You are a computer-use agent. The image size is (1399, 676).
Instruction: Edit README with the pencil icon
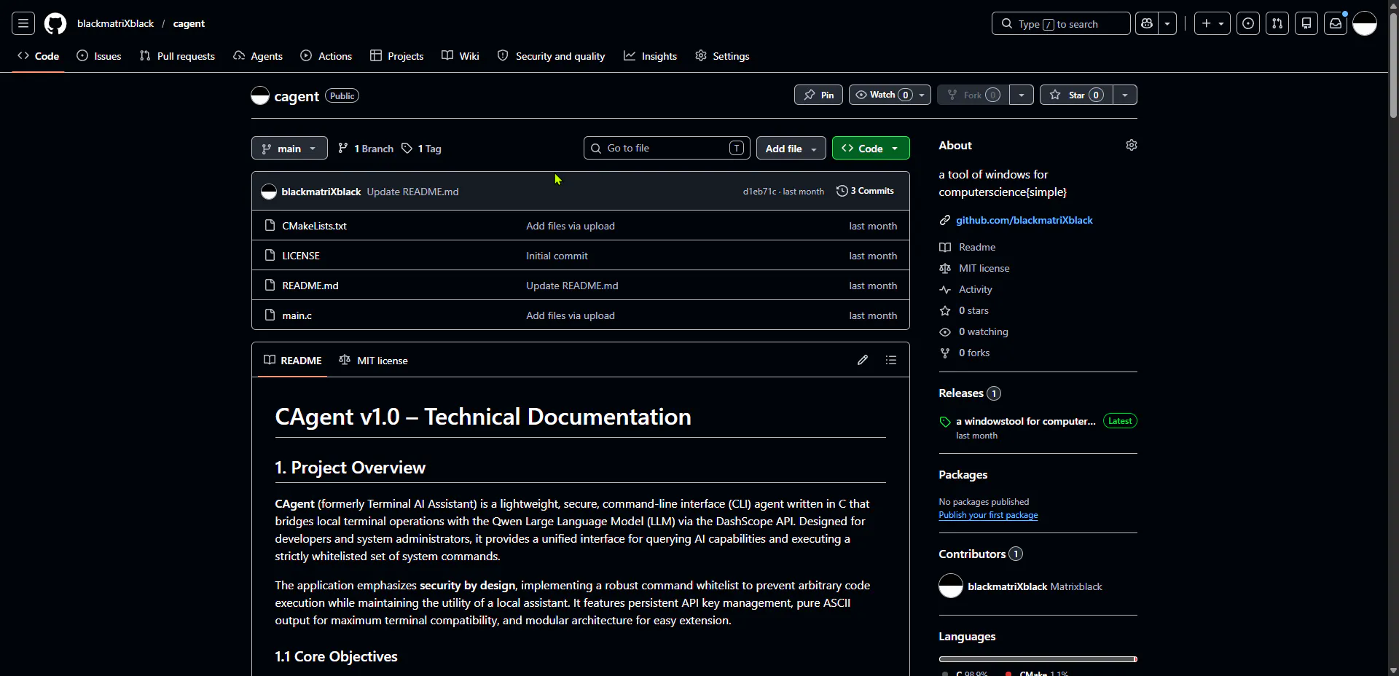pyautogui.click(x=863, y=360)
